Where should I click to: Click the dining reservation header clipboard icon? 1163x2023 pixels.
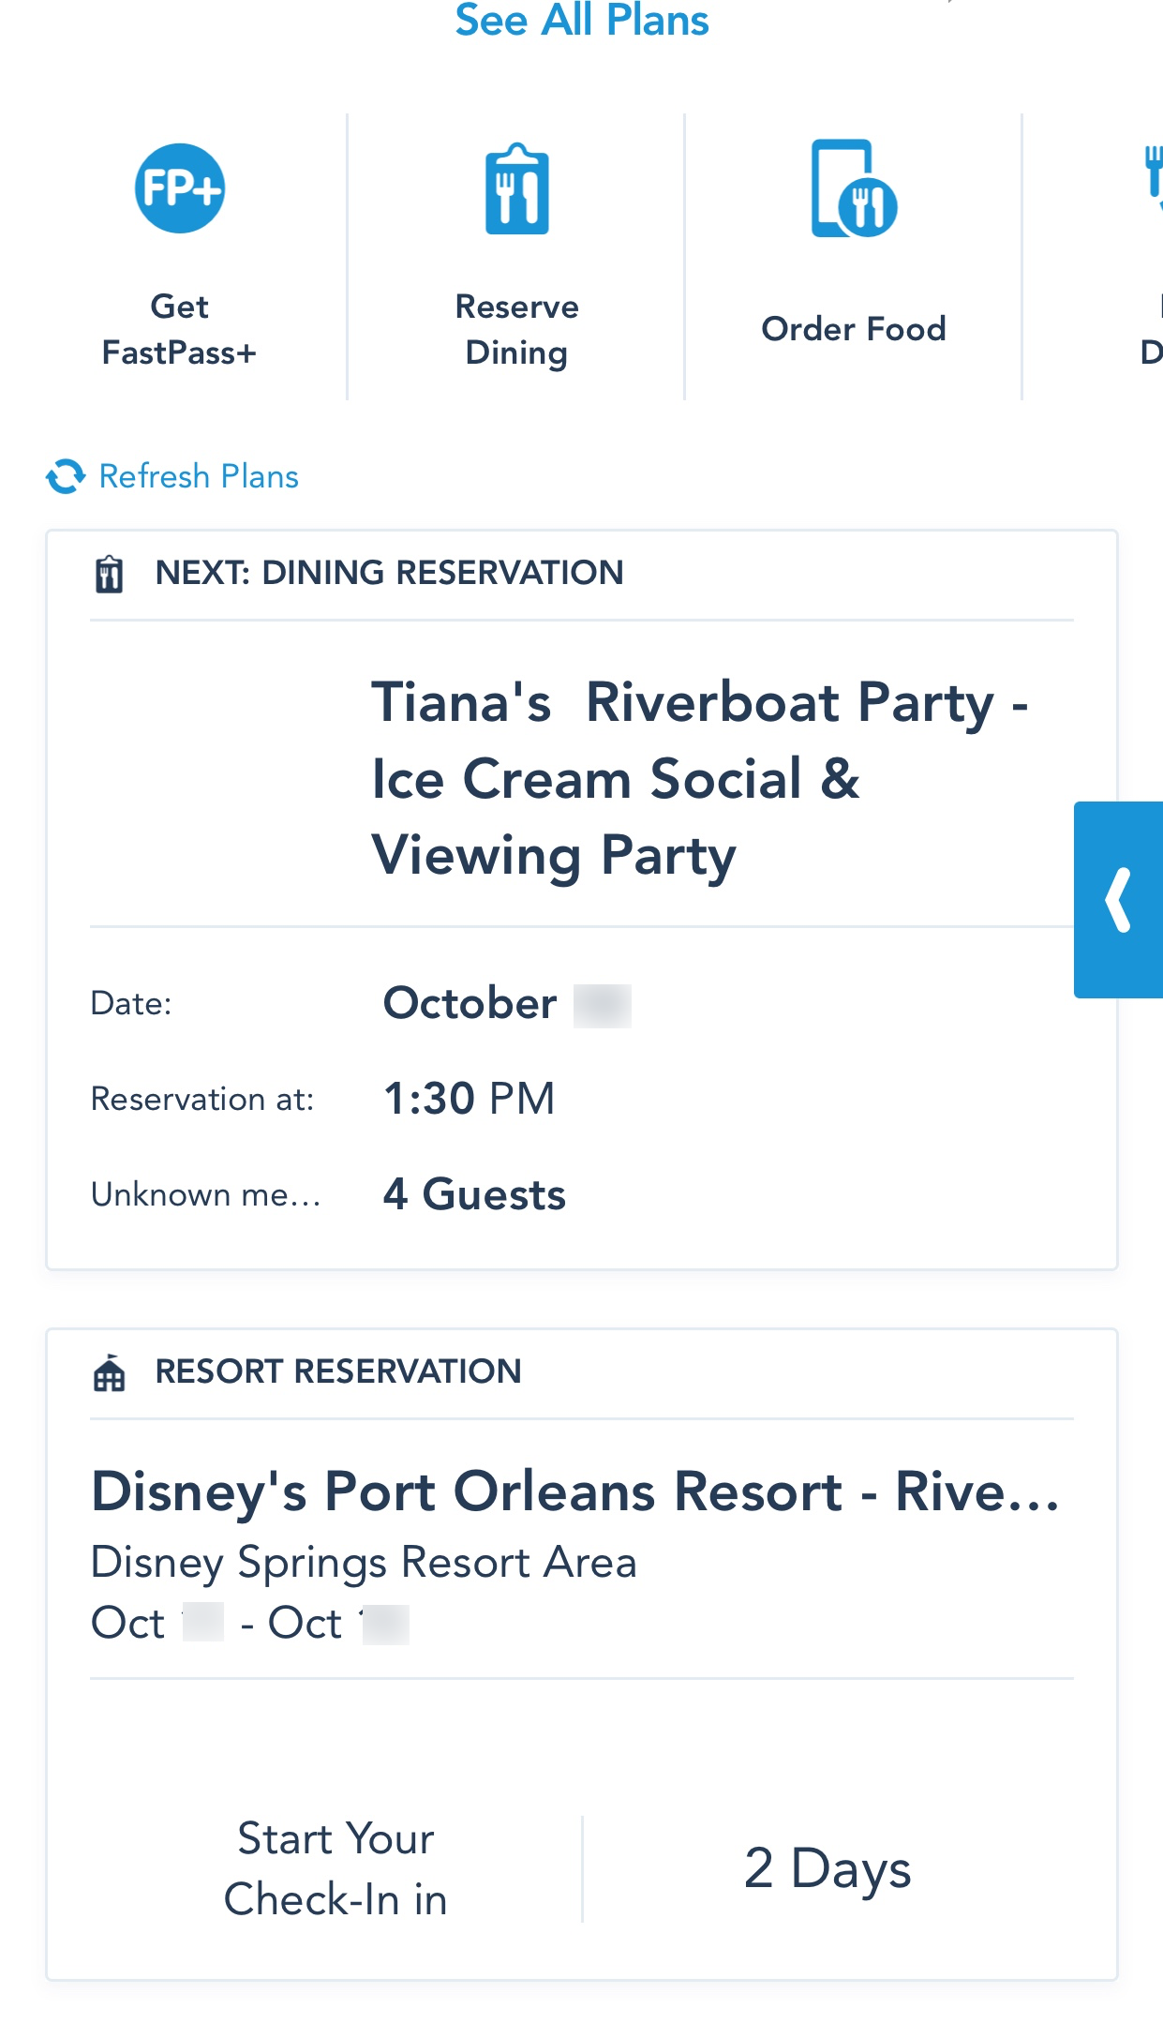point(110,574)
